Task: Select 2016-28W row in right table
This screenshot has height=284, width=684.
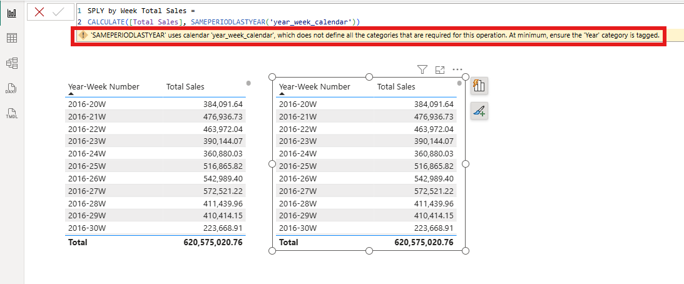Action: point(367,203)
